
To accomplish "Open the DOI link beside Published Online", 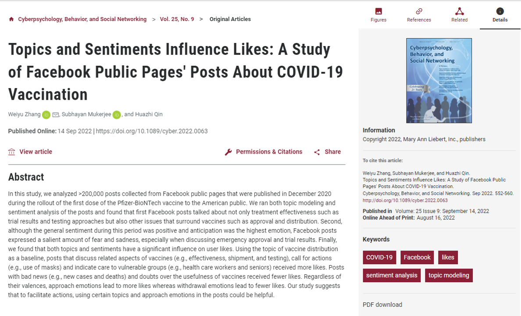I will click(x=152, y=131).
